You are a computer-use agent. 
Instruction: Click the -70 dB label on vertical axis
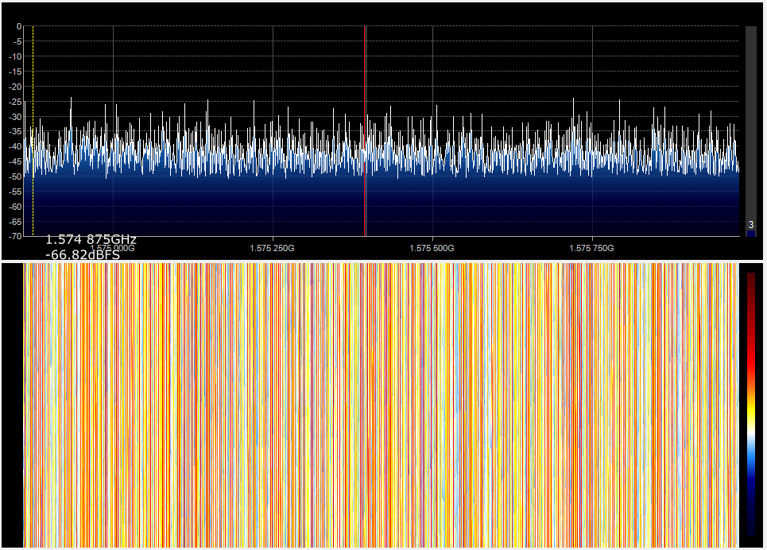click(15, 237)
